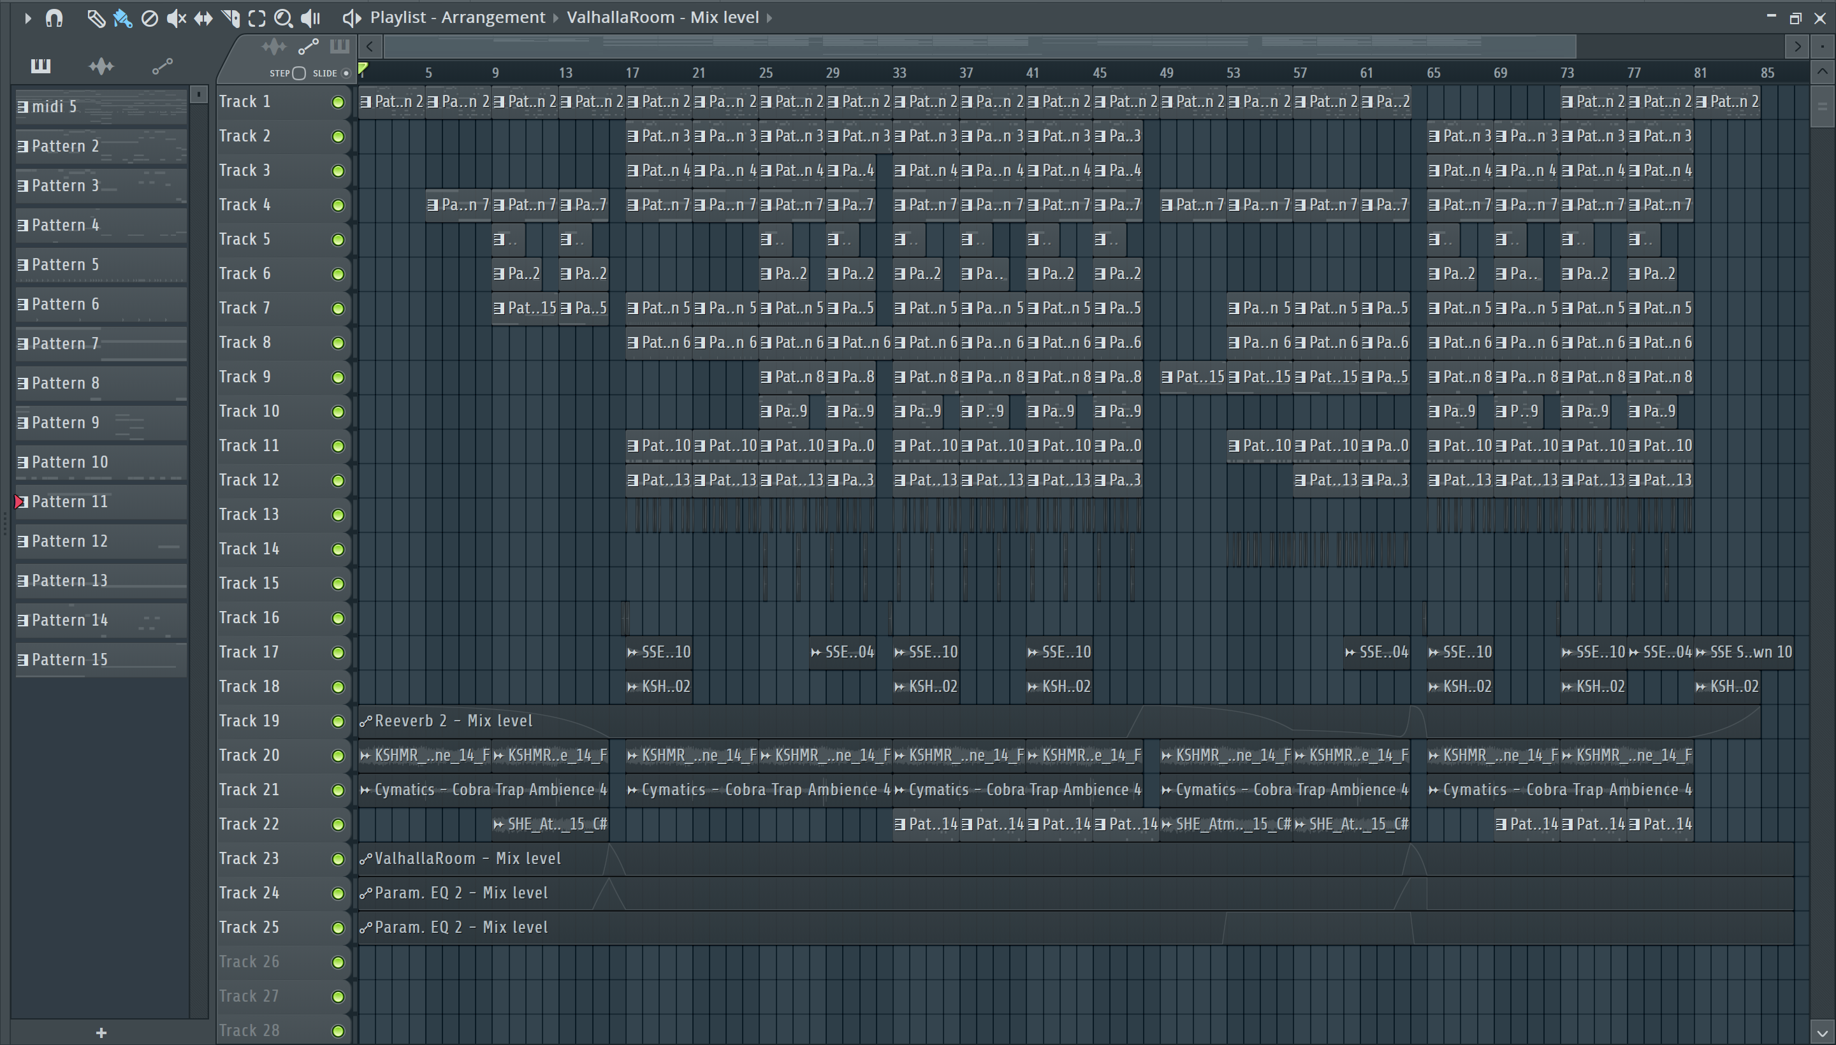Add a new pattern with the plus button
Screen dimensions: 1836x1045
(101, 1032)
